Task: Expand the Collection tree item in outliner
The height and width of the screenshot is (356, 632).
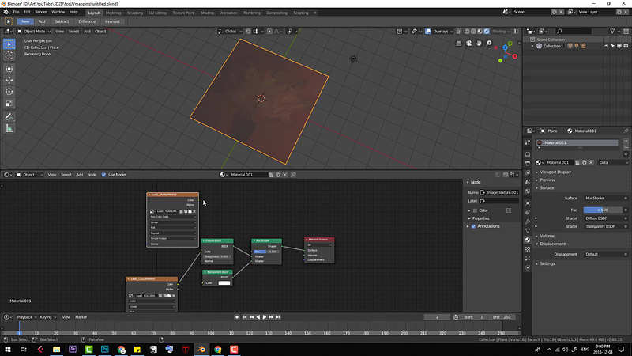Action: (532, 46)
